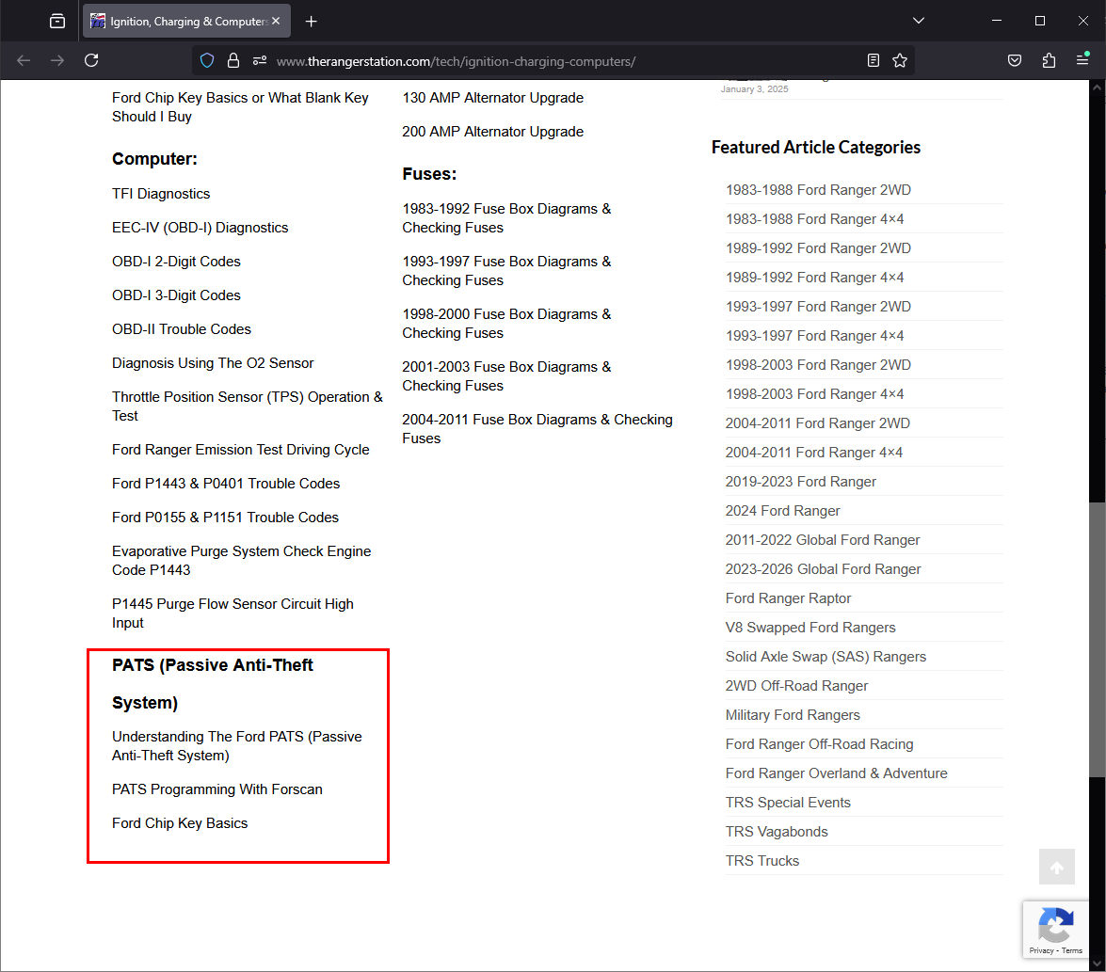Open tracking protection shield icon

(x=207, y=60)
